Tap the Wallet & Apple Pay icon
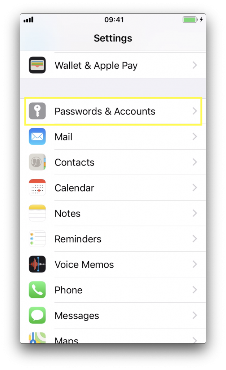The width and height of the screenshot is (226, 370). [37, 65]
